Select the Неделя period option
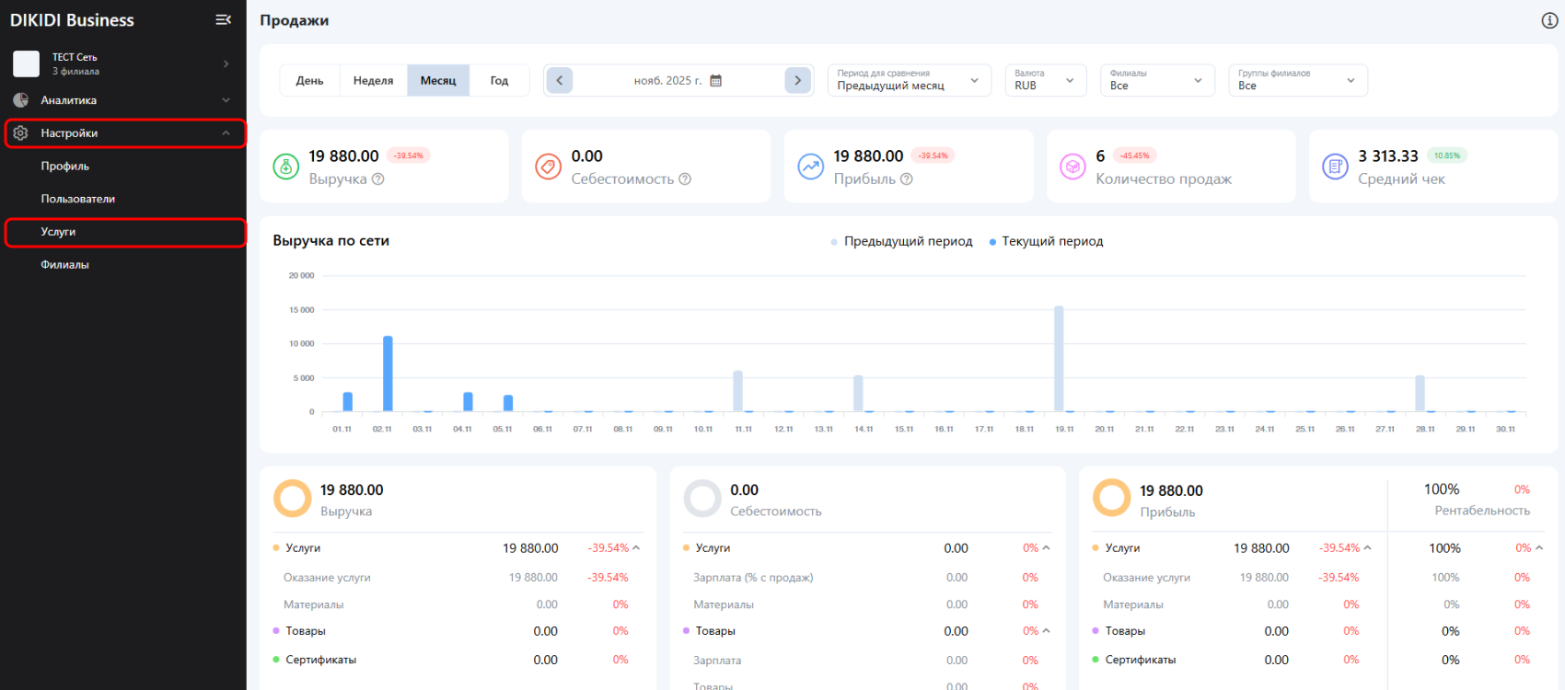Screen dimensions: 1565x690 click(373, 81)
